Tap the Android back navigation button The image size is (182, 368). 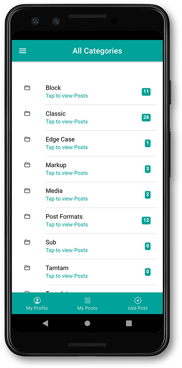(x=46, y=323)
